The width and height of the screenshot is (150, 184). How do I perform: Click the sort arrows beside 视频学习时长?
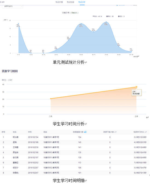(146, 132)
